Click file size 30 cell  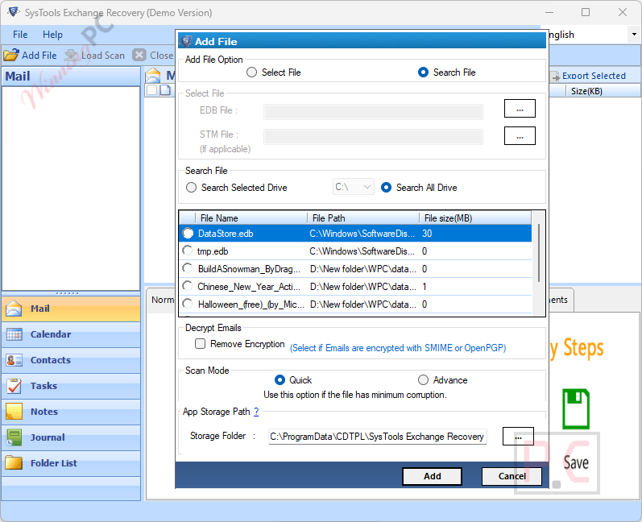[x=427, y=234]
